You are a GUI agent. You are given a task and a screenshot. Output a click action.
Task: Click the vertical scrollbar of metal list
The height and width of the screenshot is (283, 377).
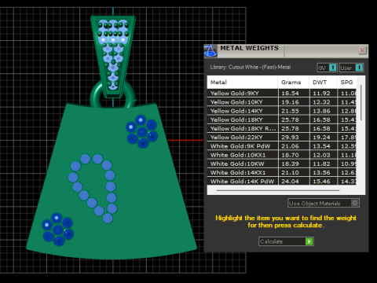(x=361, y=103)
